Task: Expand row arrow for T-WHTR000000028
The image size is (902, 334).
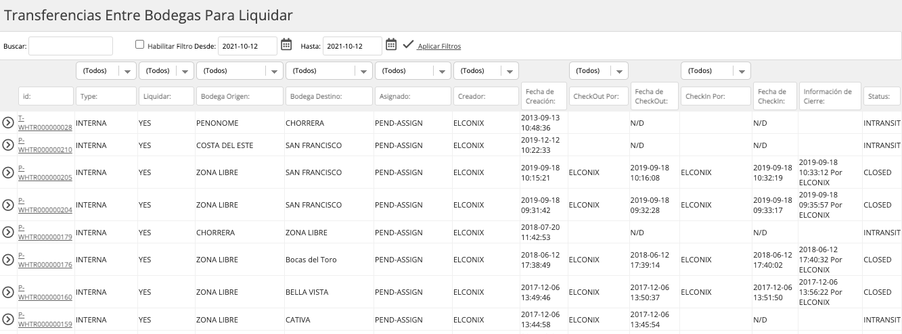Action: pyautogui.click(x=8, y=123)
